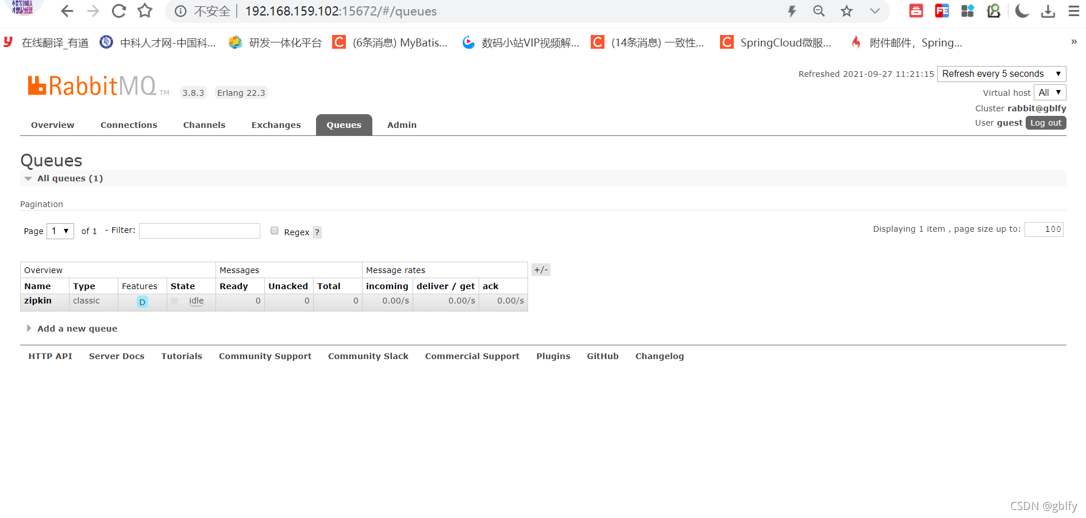The width and height of the screenshot is (1086, 518).
Task: Select the Queues tab
Action: (344, 125)
